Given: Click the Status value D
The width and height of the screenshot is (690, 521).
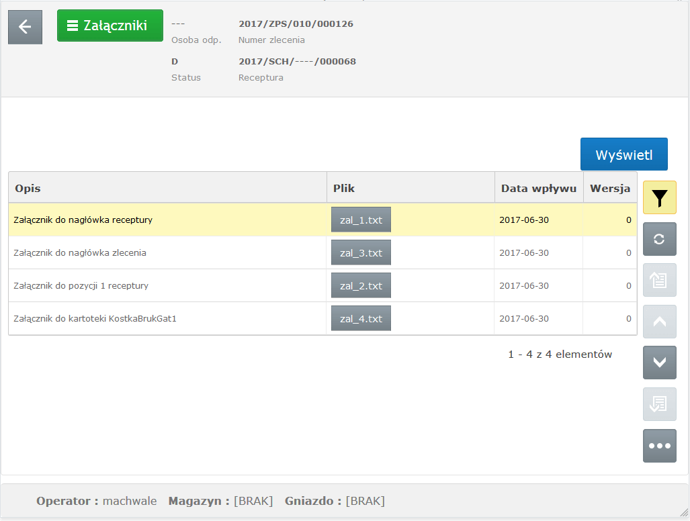Looking at the screenshot, I should [x=175, y=62].
